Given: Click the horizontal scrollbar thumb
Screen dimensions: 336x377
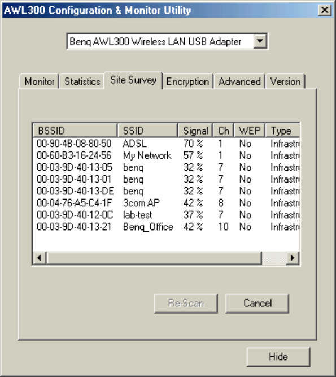Looking at the screenshot, I should [154, 258].
